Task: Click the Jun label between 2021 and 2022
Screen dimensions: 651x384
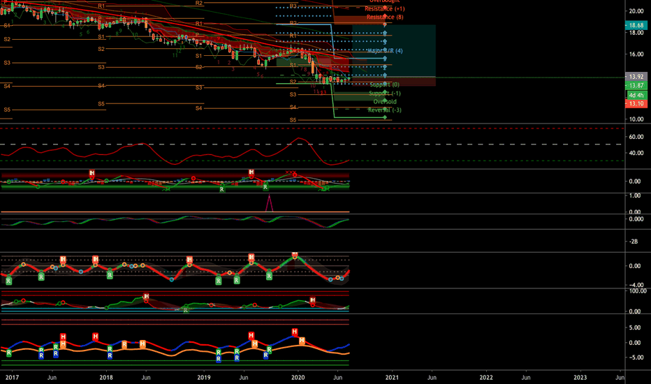Action: tap(432, 377)
